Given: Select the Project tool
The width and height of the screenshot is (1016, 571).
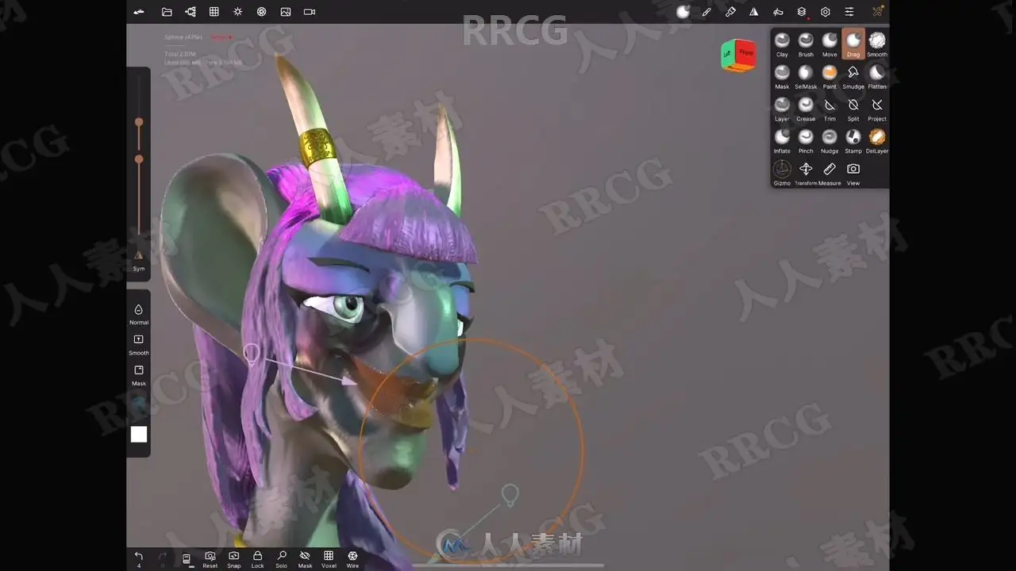Looking at the screenshot, I should (x=877, y=109).
